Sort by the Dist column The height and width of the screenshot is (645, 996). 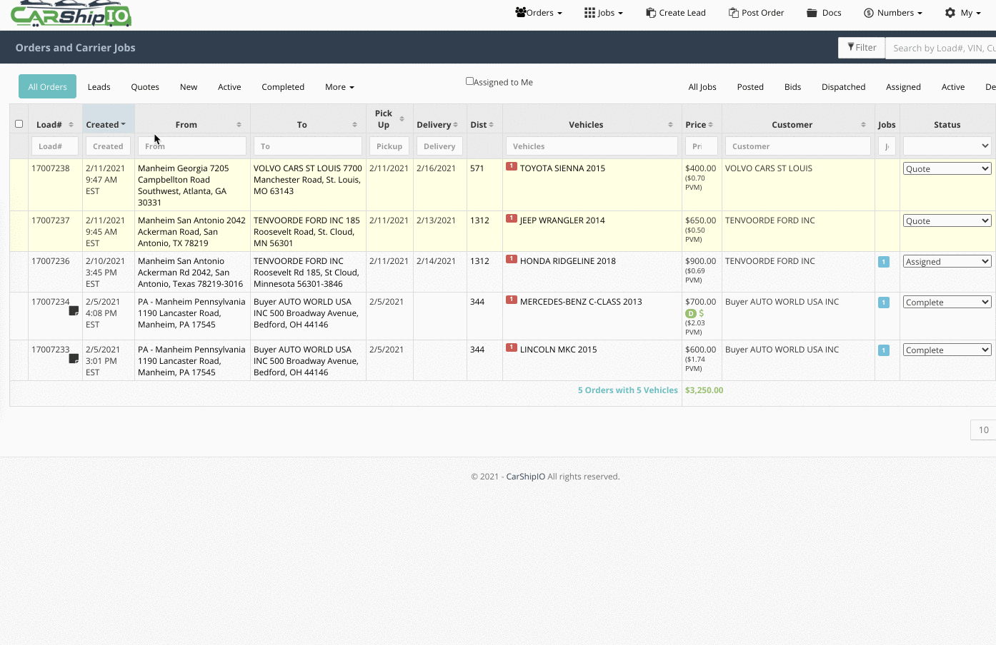[484, 125]
